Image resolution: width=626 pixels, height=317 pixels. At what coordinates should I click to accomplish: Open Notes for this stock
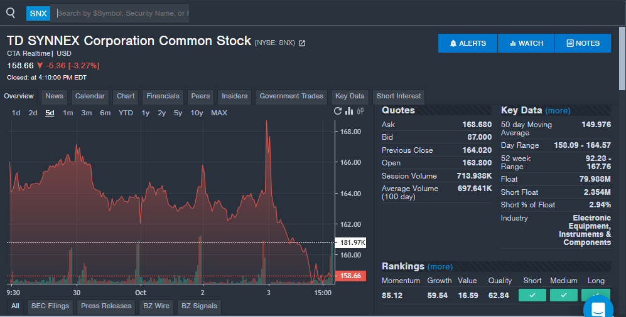pos(583,43)
